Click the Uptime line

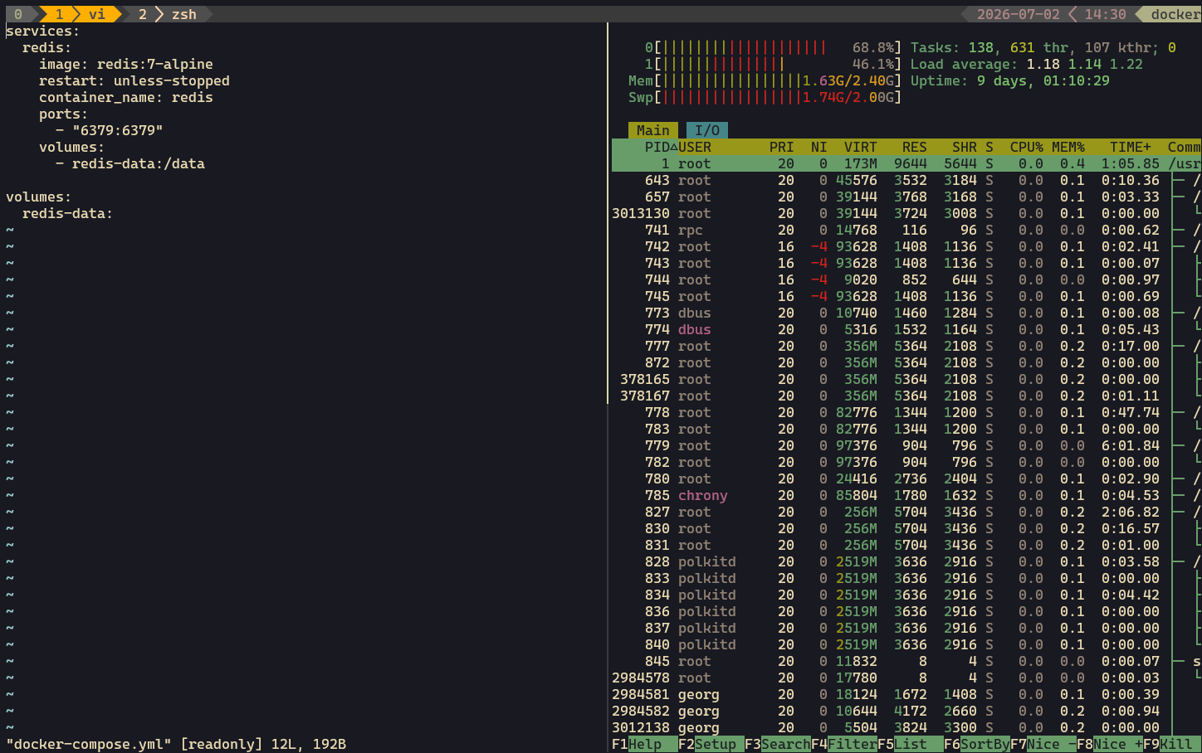point(1010,80)
